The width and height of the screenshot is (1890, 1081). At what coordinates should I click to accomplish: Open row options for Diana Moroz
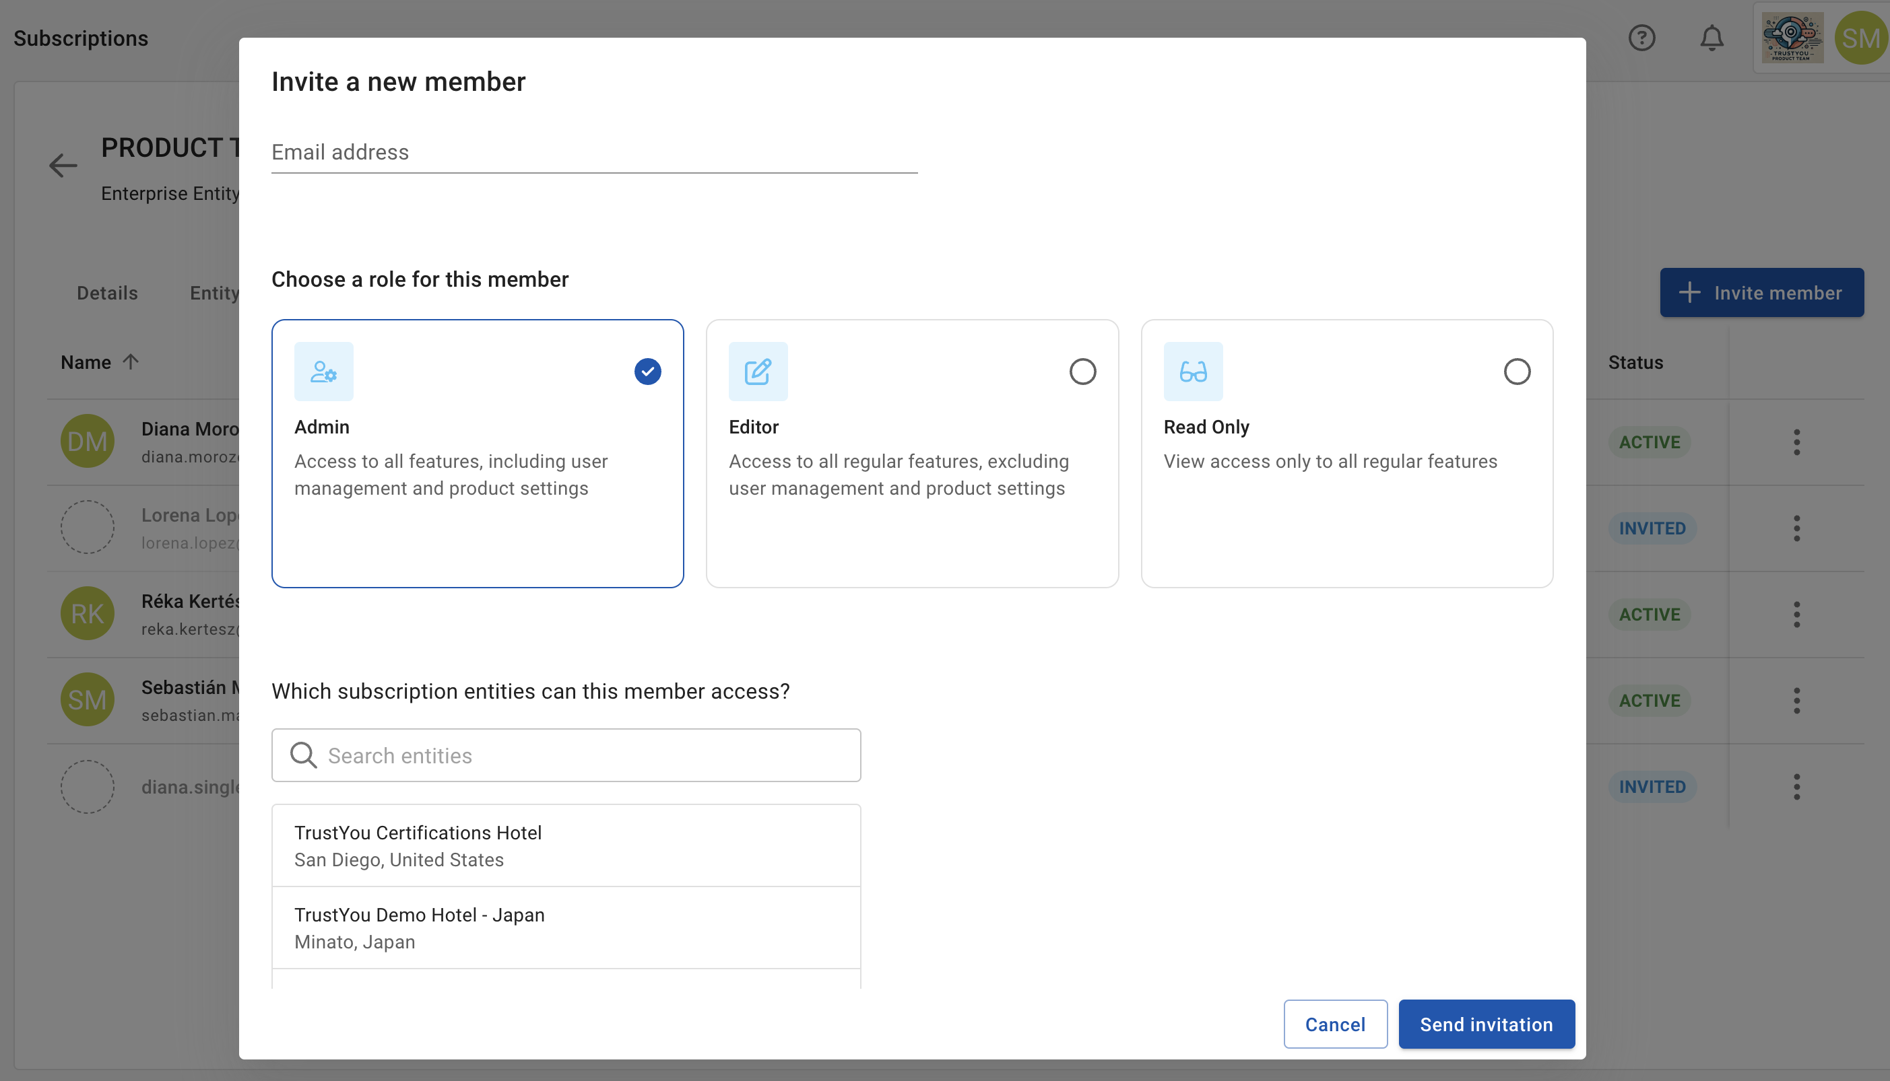tap(1796, 442)
